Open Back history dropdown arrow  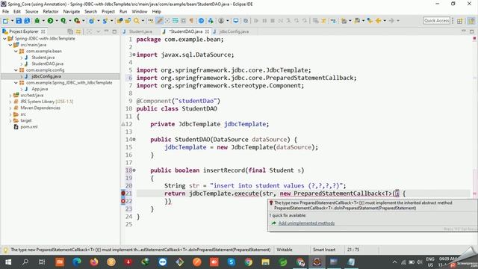pyautogui.click(x=385, y=21)
